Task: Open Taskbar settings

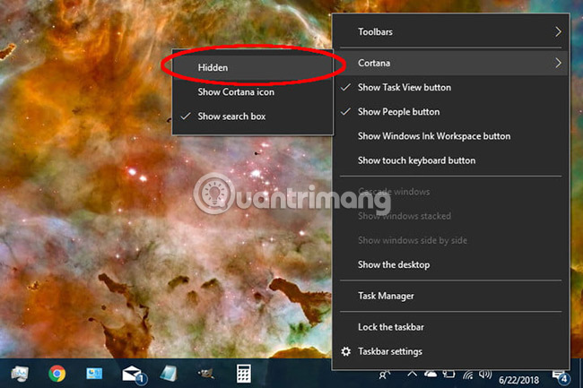Action: [x=450, y=351]
